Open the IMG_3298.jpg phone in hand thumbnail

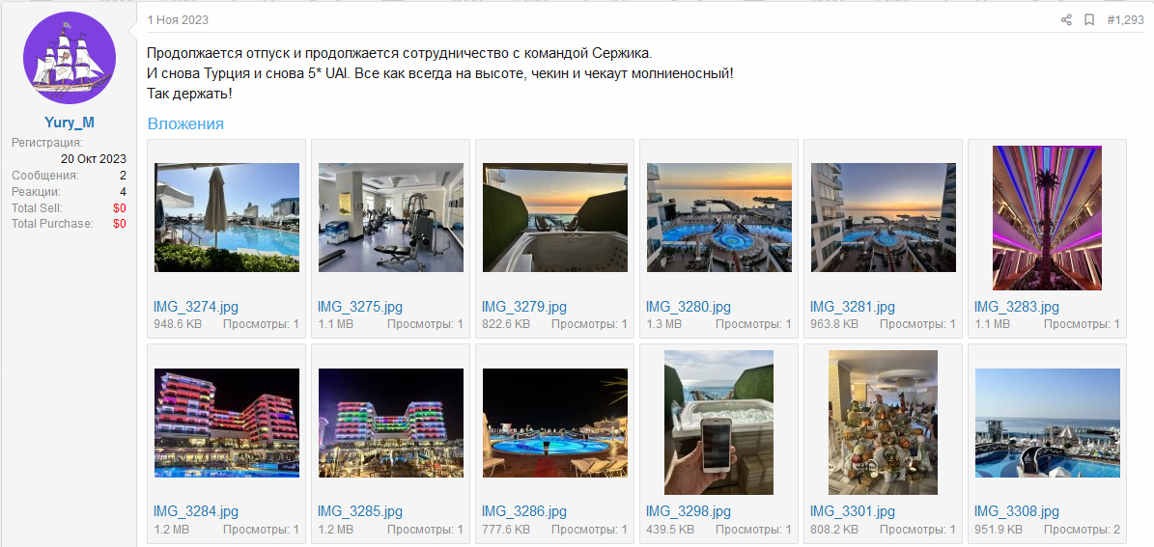(719, 422)
